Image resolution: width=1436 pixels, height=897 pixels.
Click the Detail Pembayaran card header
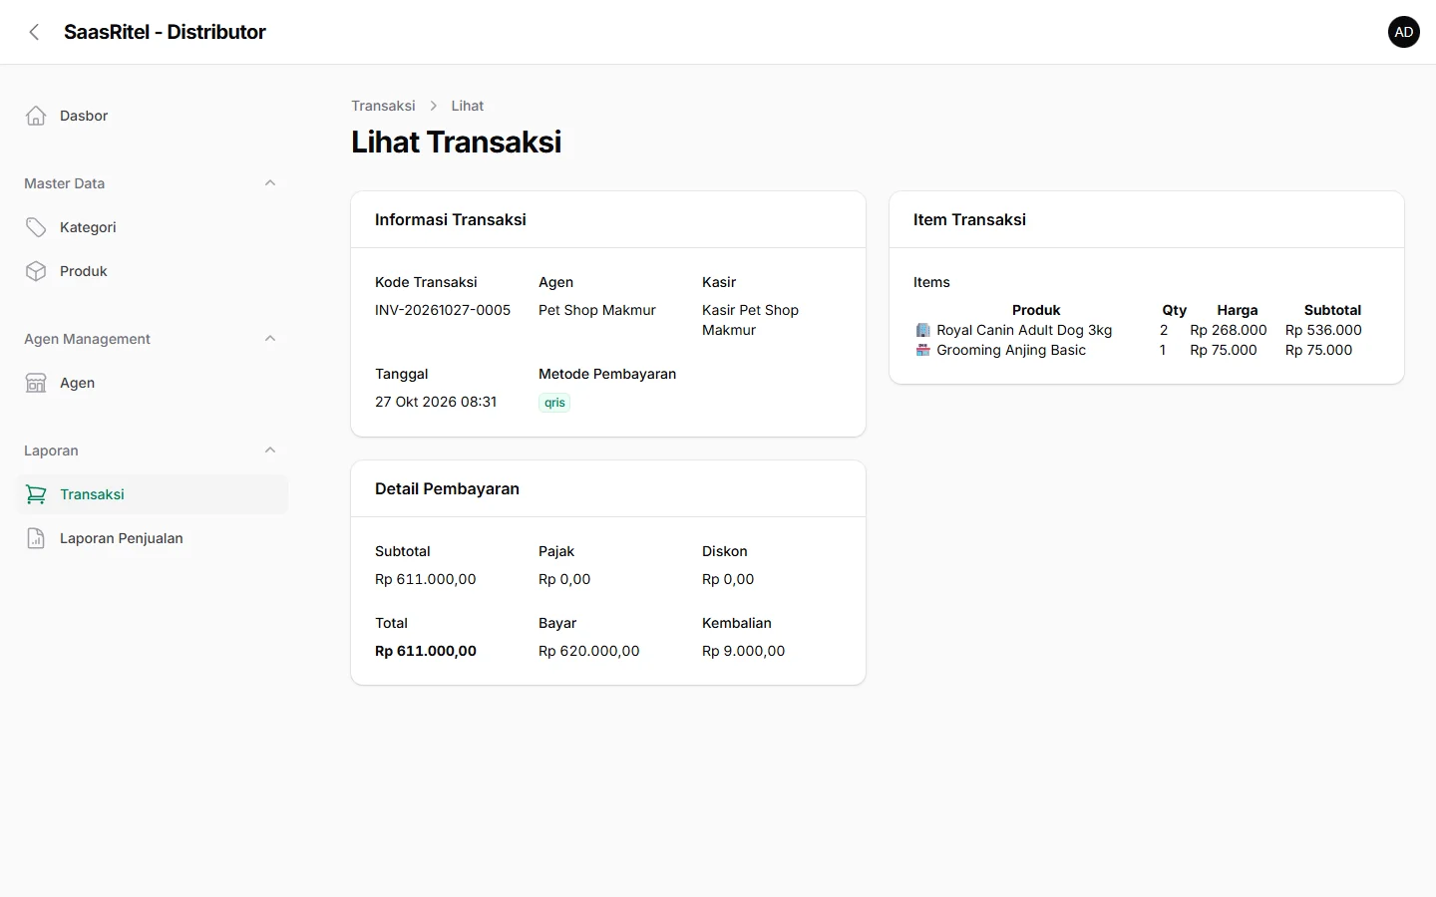(608, 488)
